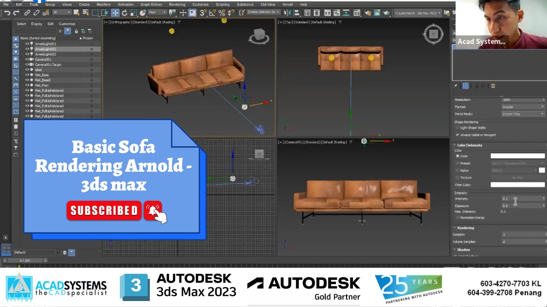547x307 pixels.
Task: Click the Align tool icon
Action: (296, 13)
